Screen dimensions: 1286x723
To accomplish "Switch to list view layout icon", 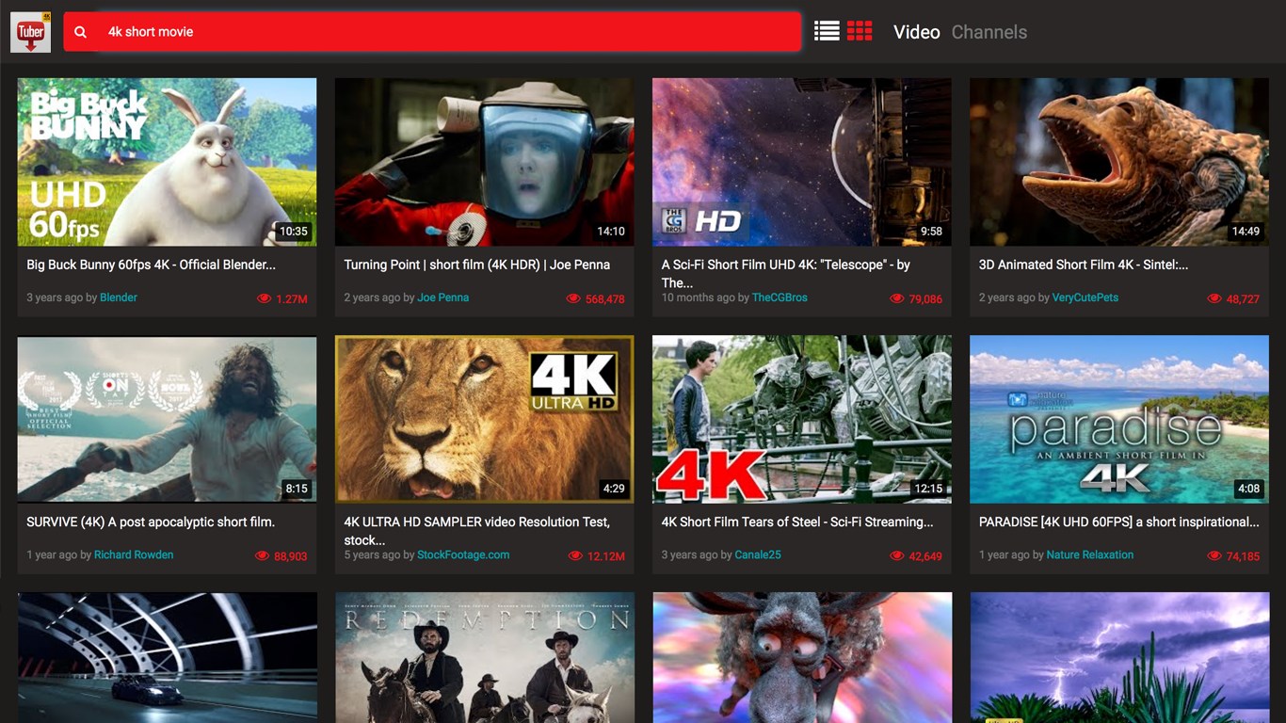I will point(827,31).
